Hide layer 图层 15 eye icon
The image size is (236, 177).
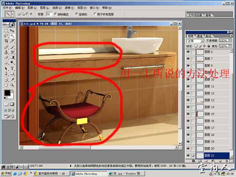pos(188,114)
